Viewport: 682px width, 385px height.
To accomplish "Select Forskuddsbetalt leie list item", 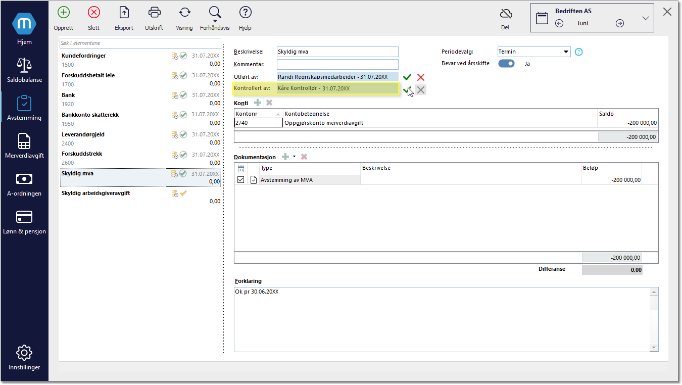I will [140, 79].
